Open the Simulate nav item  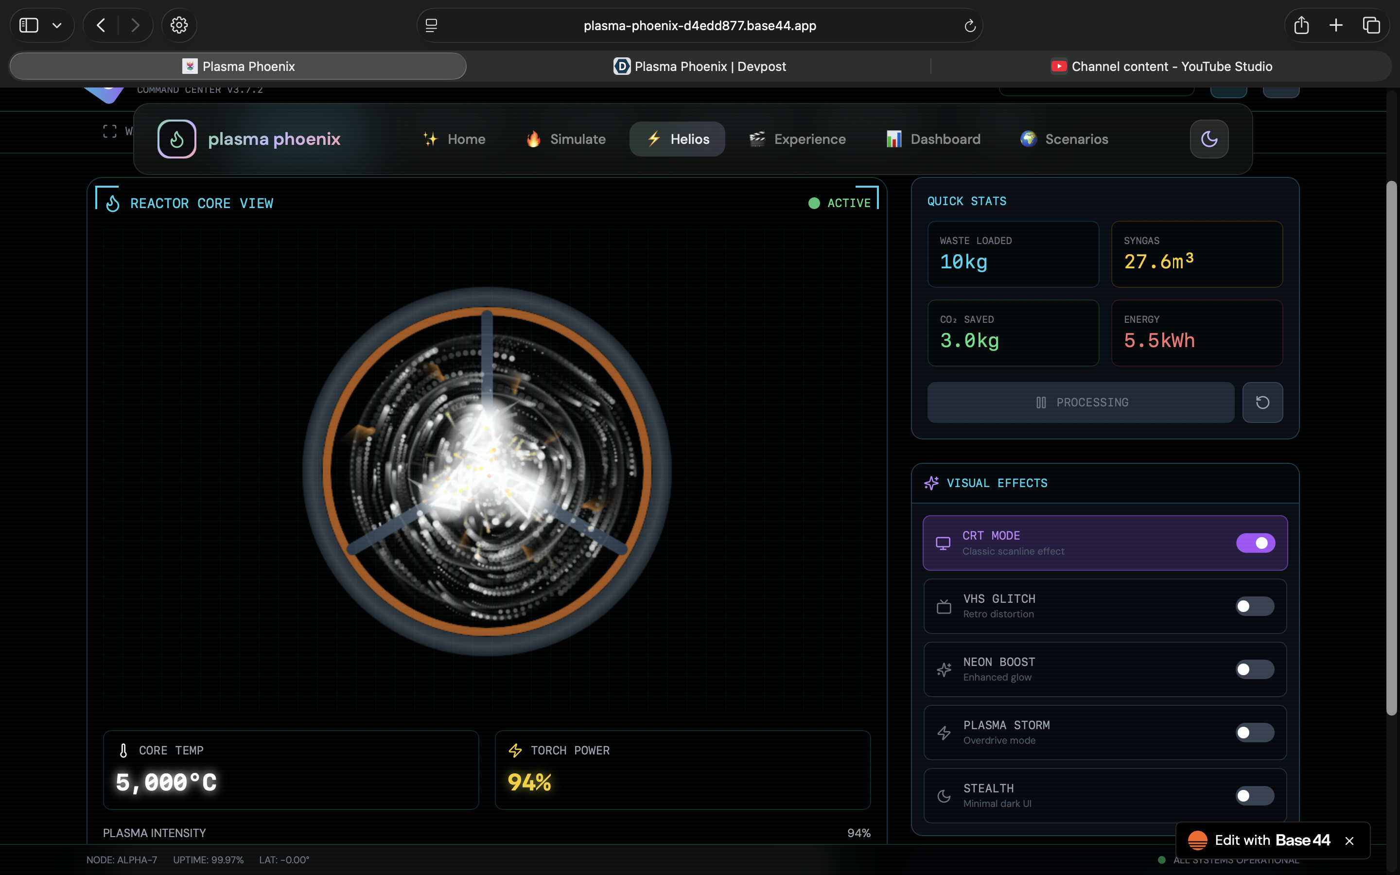(x=566, y=139)
